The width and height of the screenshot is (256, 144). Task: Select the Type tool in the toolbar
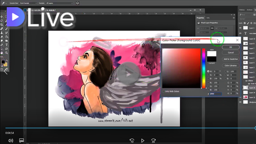(x=6, y=45)
